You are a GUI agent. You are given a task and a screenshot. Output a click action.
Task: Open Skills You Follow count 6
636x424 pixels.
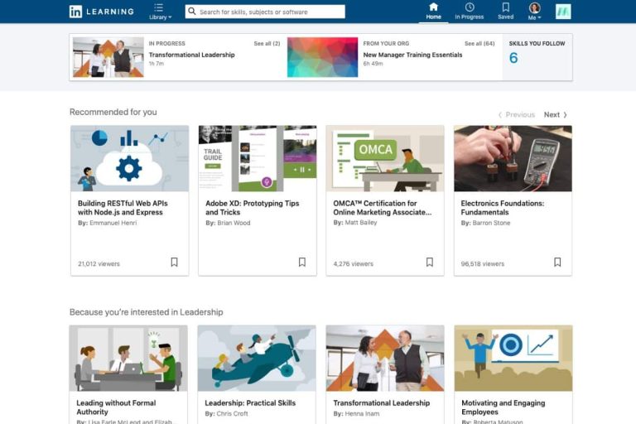513,58
